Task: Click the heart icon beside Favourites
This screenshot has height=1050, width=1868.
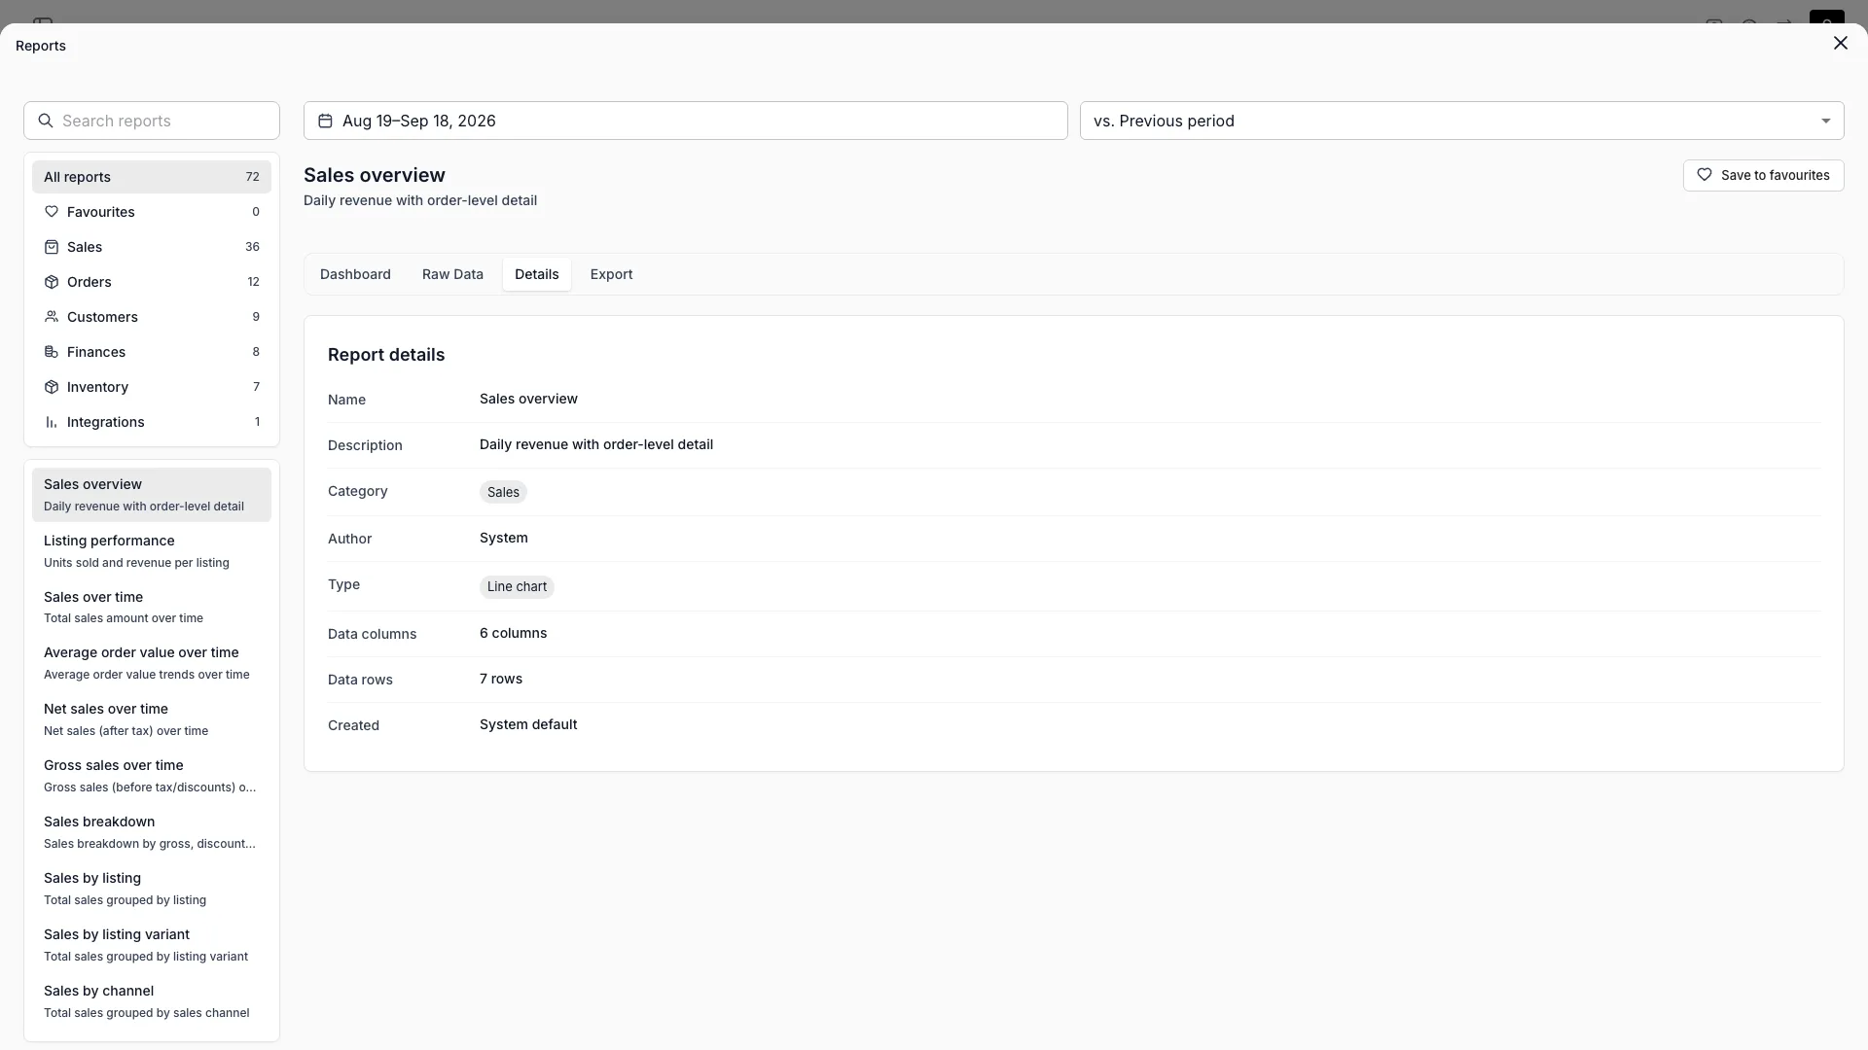Action: pyautogui.click(x=52, y=212)
